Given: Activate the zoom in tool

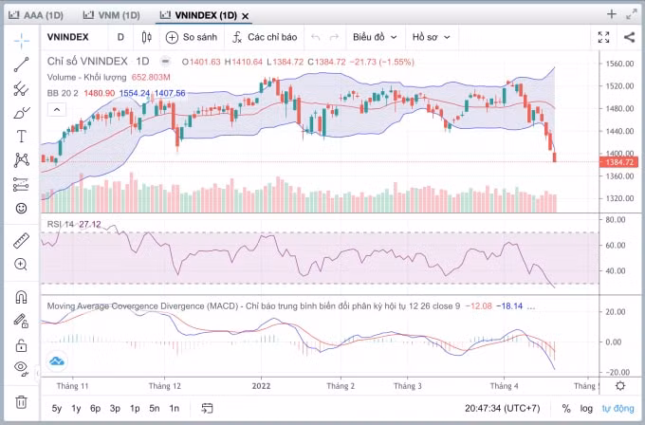Looking at the screenshot, I should [x=22, y=265].
